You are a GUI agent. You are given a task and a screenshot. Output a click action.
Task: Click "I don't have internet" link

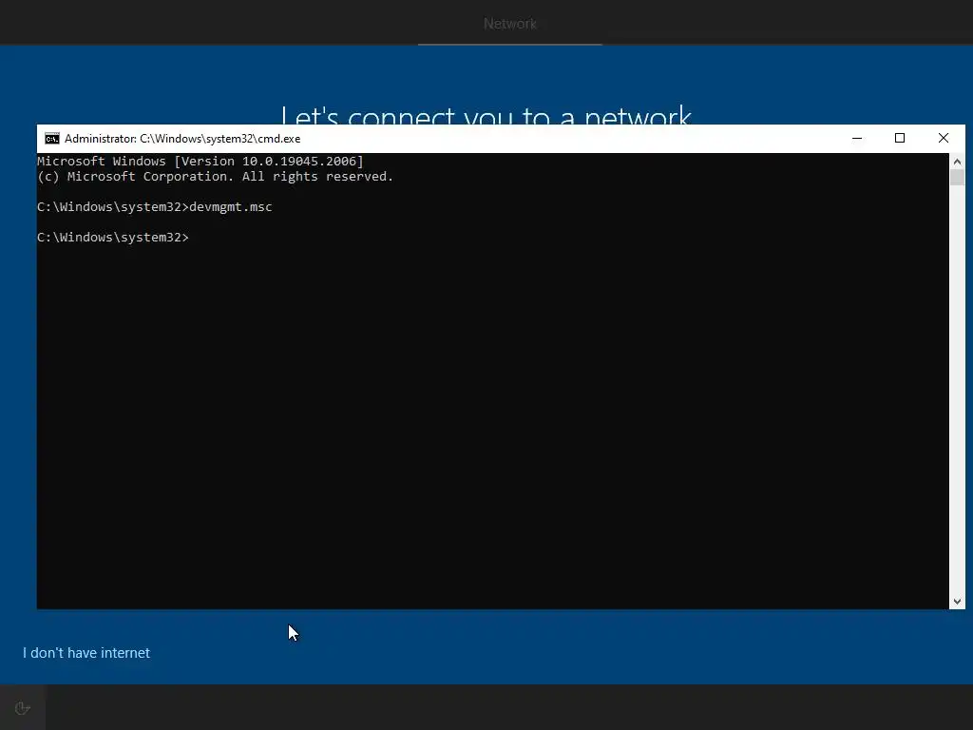[x=86, y=653]
